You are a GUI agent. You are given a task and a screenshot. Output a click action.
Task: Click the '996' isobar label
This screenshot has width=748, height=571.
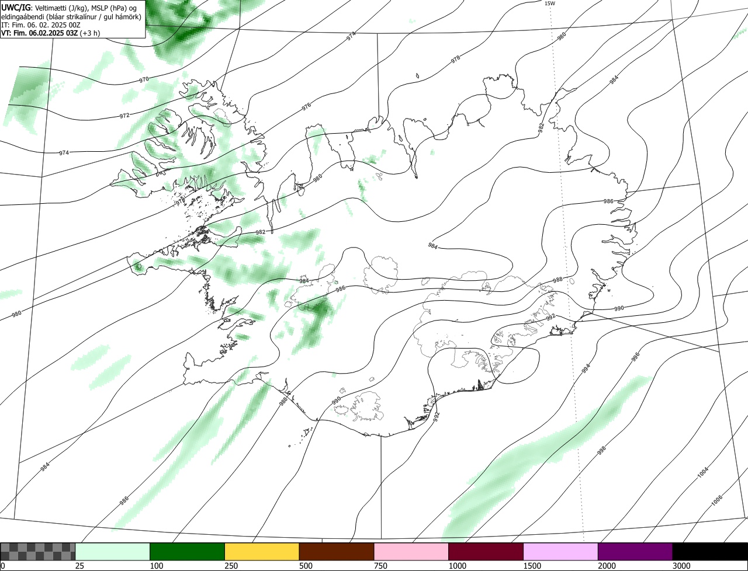click(x=635, y=356)
